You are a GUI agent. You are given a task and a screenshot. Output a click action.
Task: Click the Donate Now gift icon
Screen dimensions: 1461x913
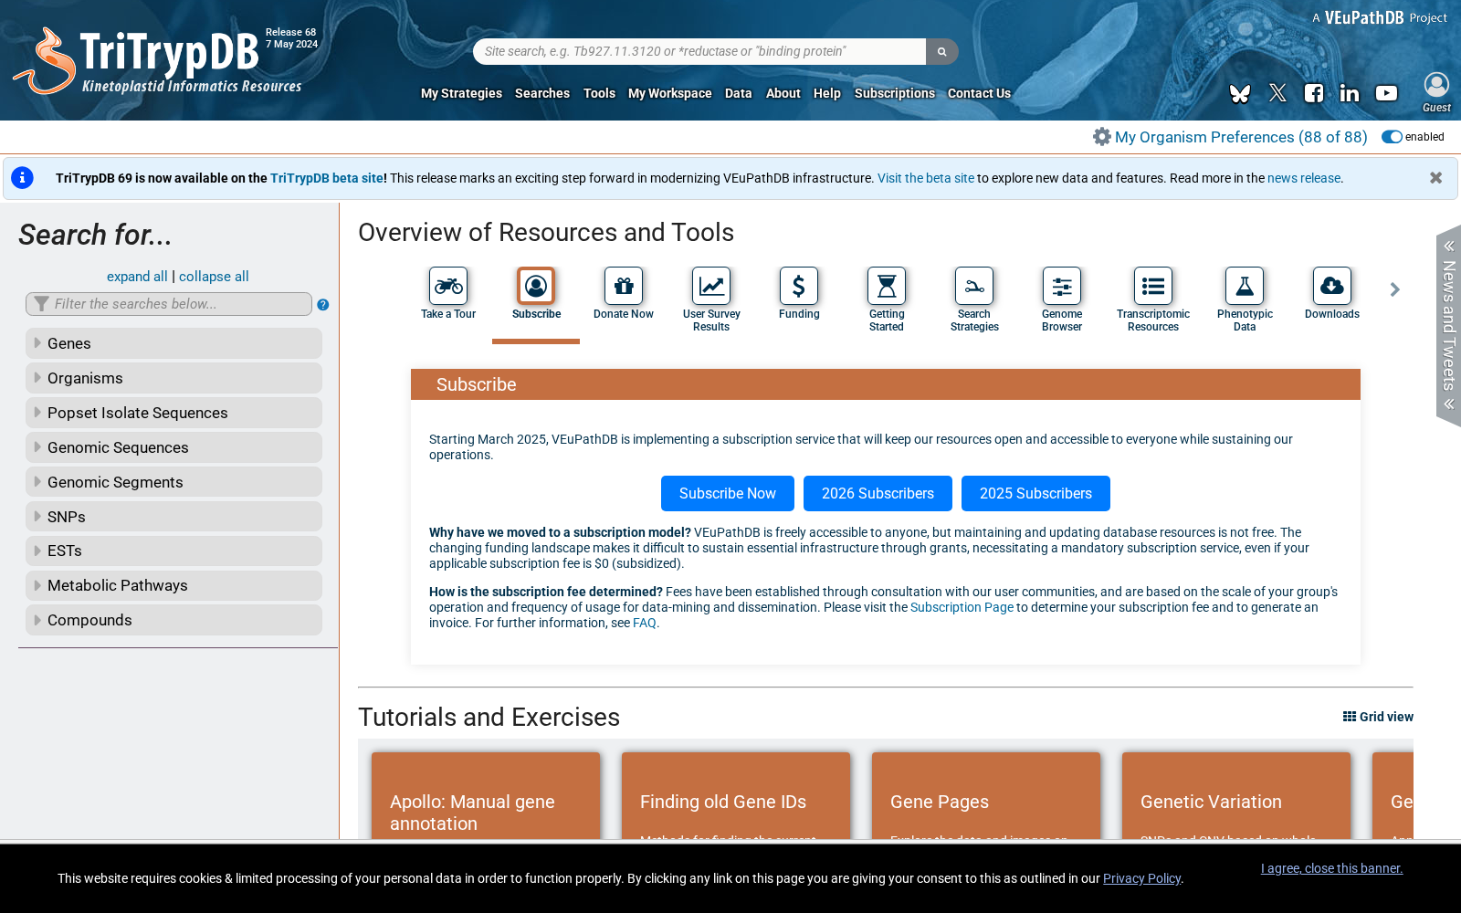tap(624, 286)
